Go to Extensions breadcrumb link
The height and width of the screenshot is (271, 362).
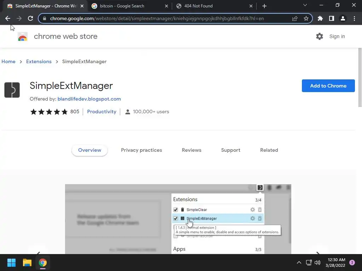[39, 61]
